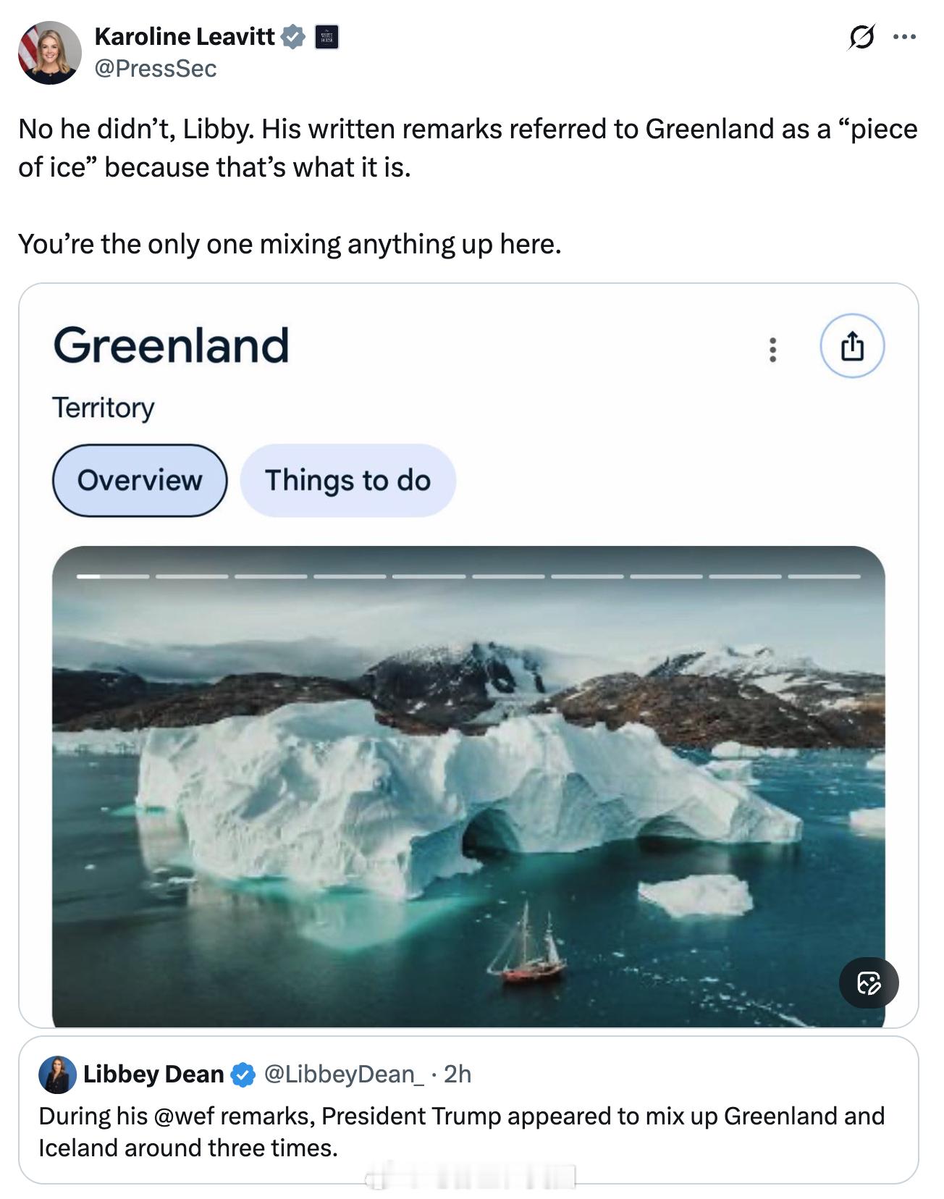Click the edit image icon on photo
This screenshot has width=944, height=1199.
(x=868, y=983)
